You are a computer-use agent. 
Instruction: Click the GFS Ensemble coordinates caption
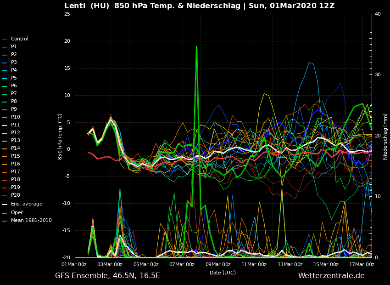[107, 276]
